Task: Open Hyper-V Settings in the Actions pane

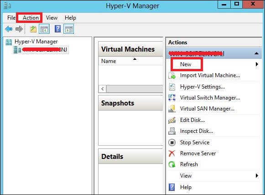Action: click(x=203, y=87)
